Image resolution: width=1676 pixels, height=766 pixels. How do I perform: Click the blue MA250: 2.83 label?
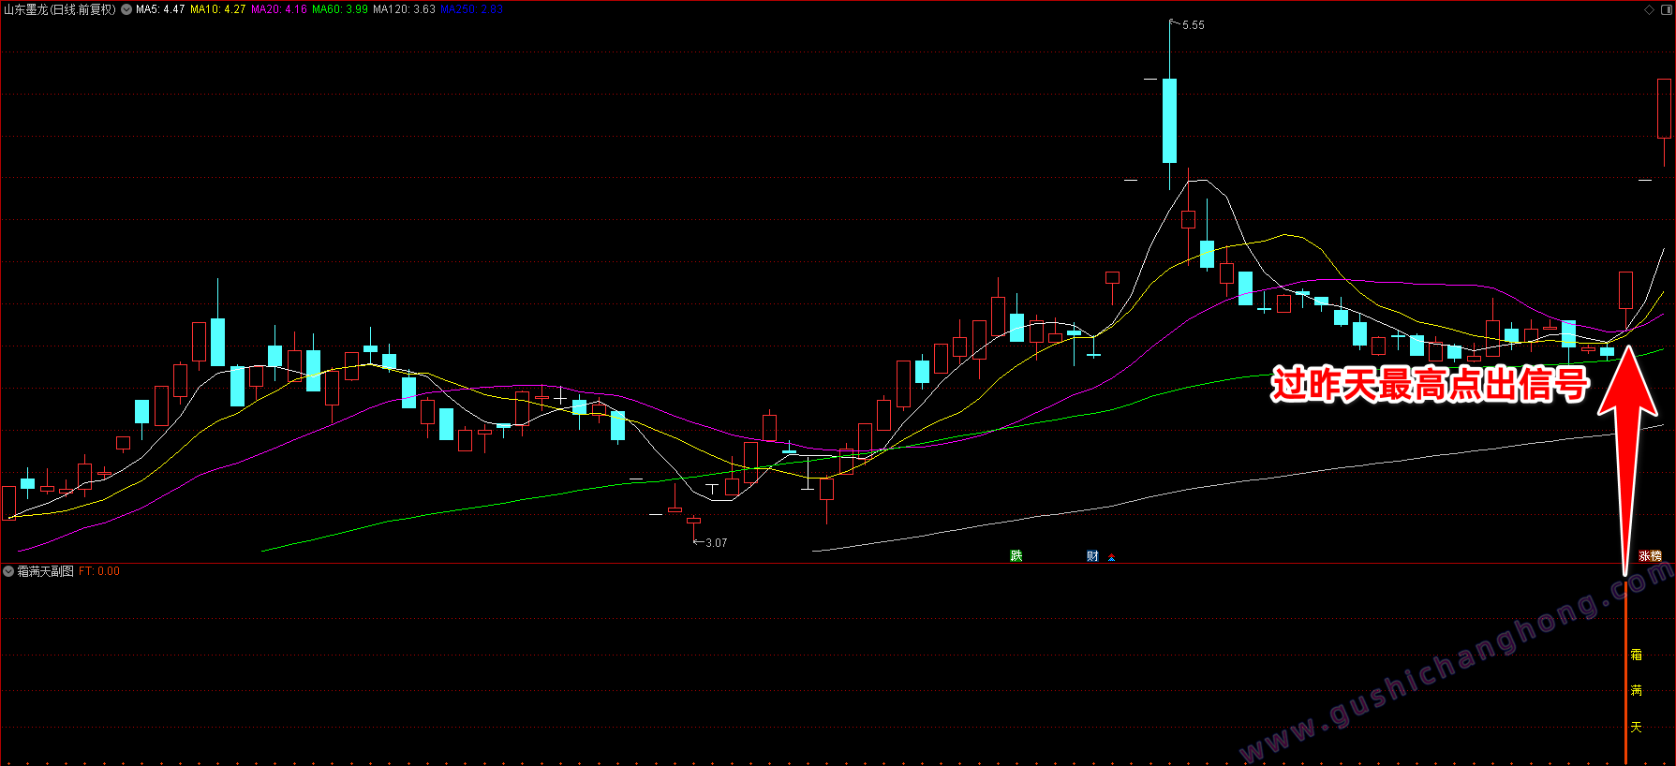click(471, 9)
